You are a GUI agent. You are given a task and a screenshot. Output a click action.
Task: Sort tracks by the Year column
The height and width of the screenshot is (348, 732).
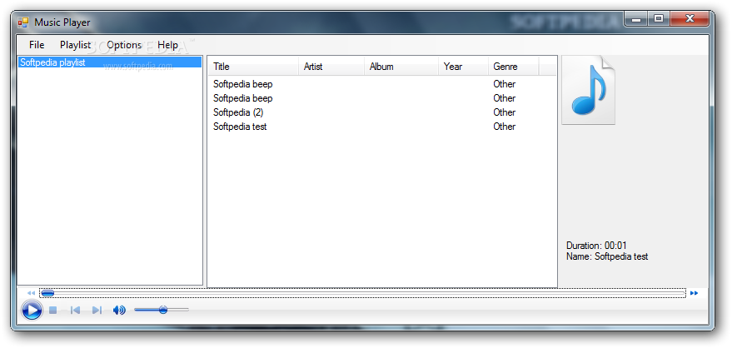tap(464, 67)
